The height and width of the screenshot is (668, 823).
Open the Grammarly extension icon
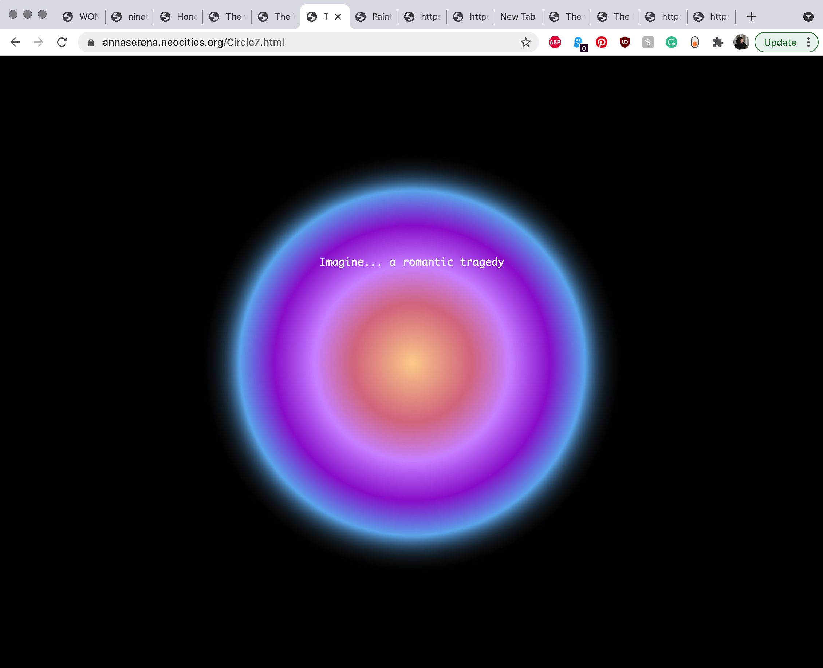[x=671, y=42]
